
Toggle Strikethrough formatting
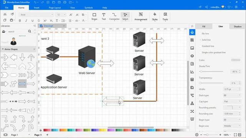coord(39,20)
